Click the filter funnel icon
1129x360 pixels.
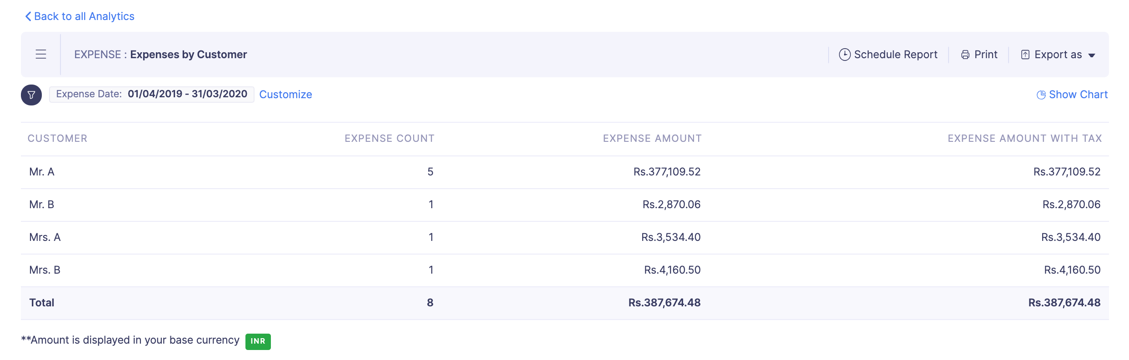[31, 95]
